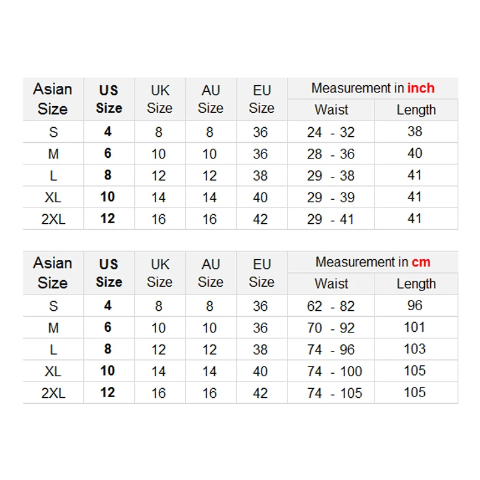The image size is (480, 480).
Task: Click the "Measurement in inch" header
Action: pyautogui.click(x=373, y=88)
